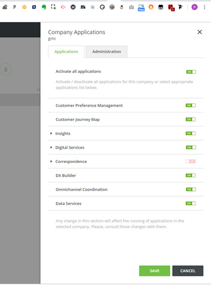Viewport: 211px width, 285px height.
Task: Toggle Activate all applications switch
Action: [x=191, y=72]
